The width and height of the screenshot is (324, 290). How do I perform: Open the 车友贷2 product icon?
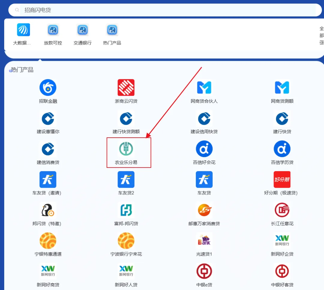click(x=126, y=179)
